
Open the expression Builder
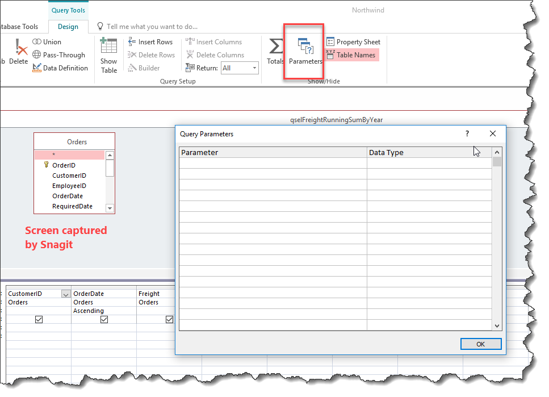click(x=144, y=68)
